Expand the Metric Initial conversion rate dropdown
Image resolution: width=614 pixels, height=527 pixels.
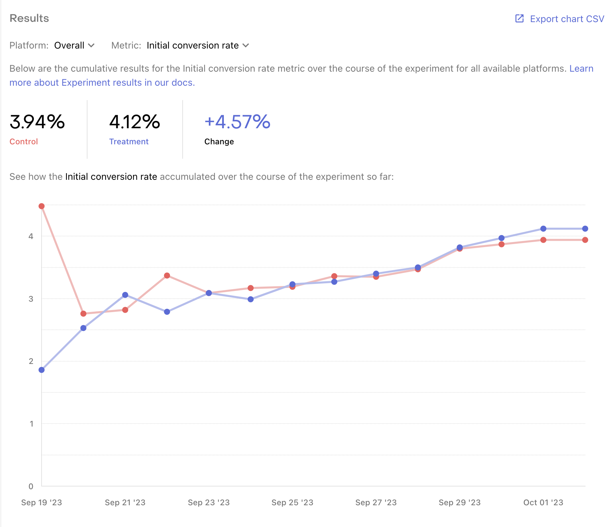tap(198, 45)
